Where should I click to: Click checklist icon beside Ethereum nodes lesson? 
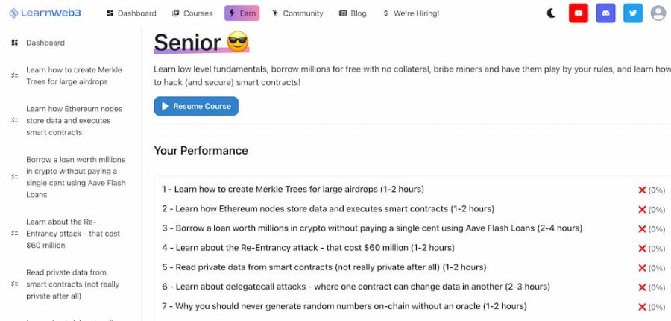click(x=14, y=120)
